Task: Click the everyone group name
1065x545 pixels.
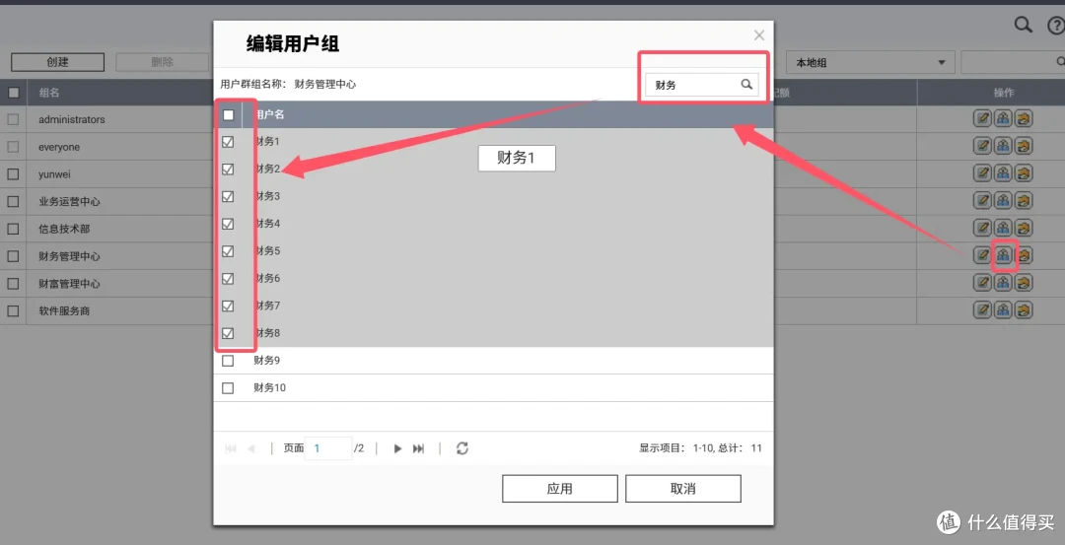Action: pyautogui.click(x=59, y=147)
